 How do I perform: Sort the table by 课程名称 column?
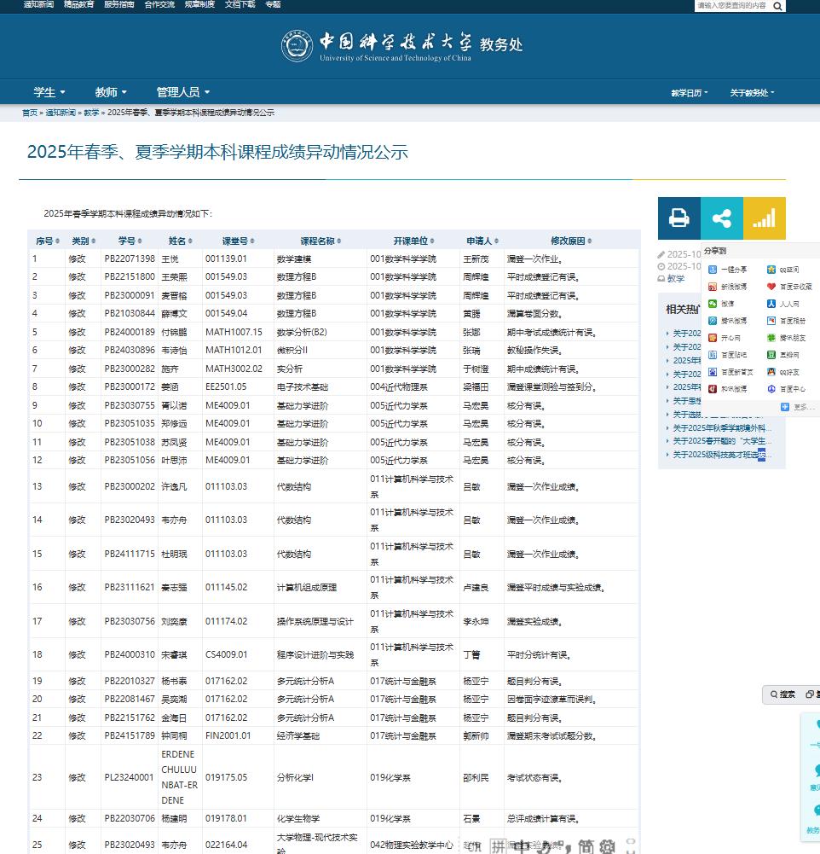pos(320,241)
